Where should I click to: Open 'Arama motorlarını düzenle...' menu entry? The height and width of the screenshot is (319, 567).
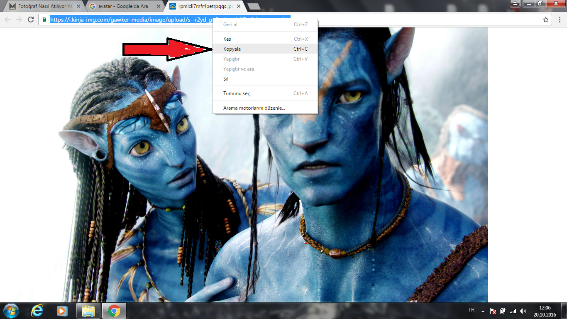(265, 108)
